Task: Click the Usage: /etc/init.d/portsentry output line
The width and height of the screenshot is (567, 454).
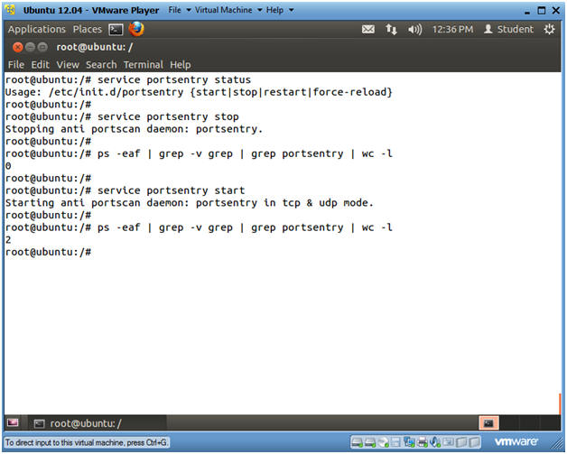Action: (199, 92)
